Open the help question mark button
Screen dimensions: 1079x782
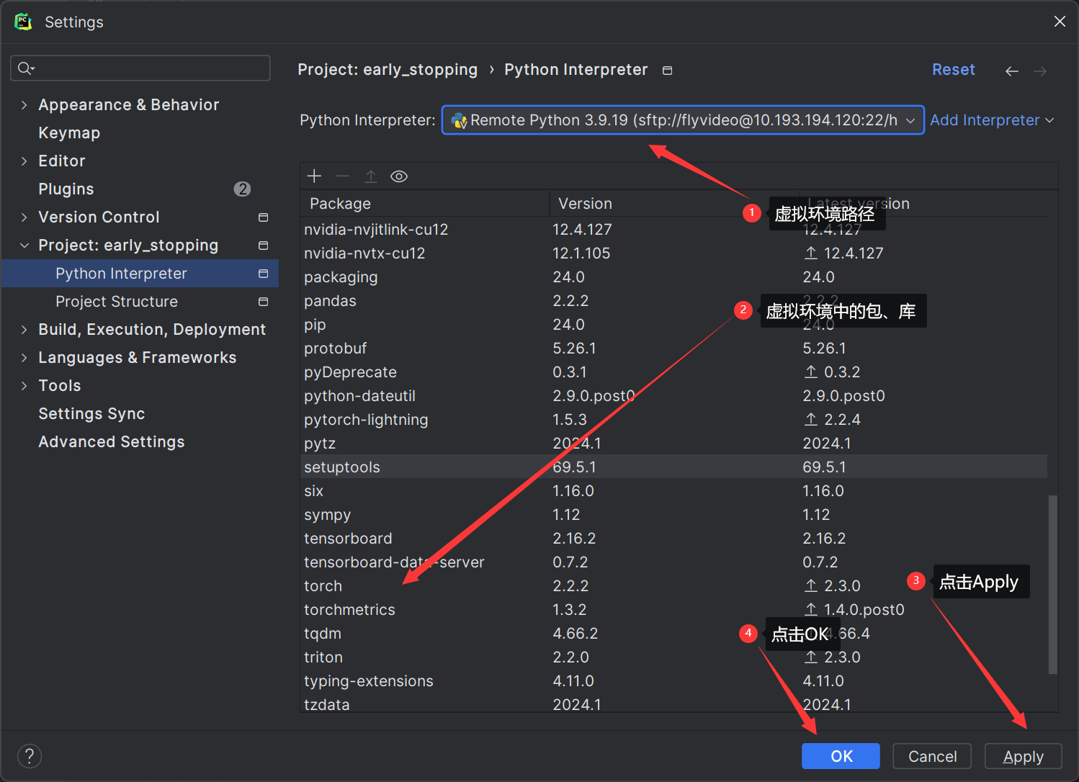30,756
